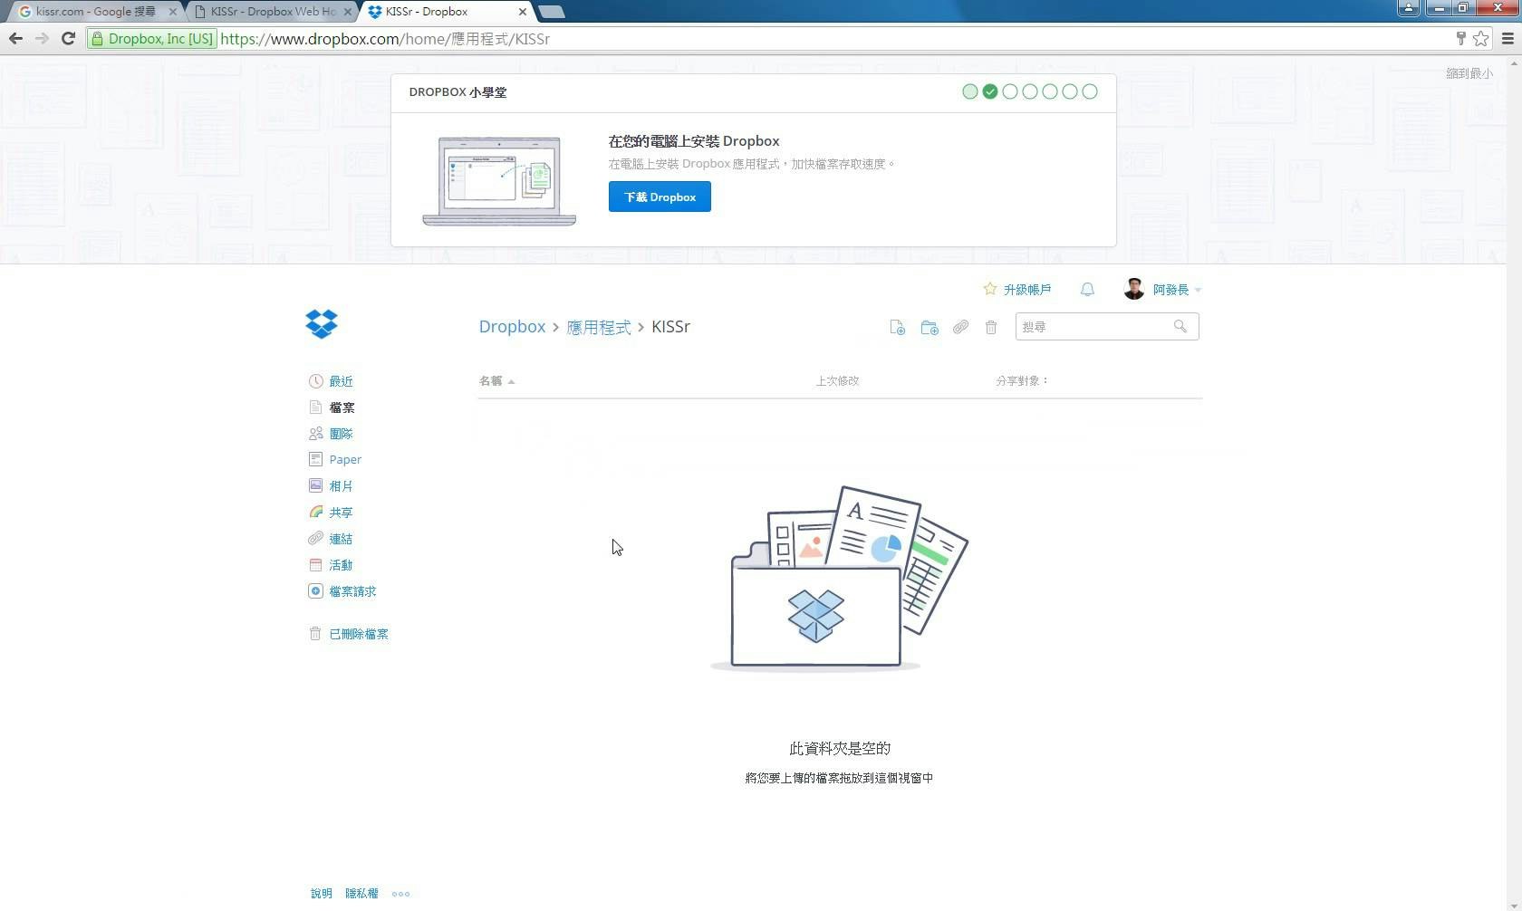Click the delete trash toolbar icon
1522x911 pixels.
[991, 327]
